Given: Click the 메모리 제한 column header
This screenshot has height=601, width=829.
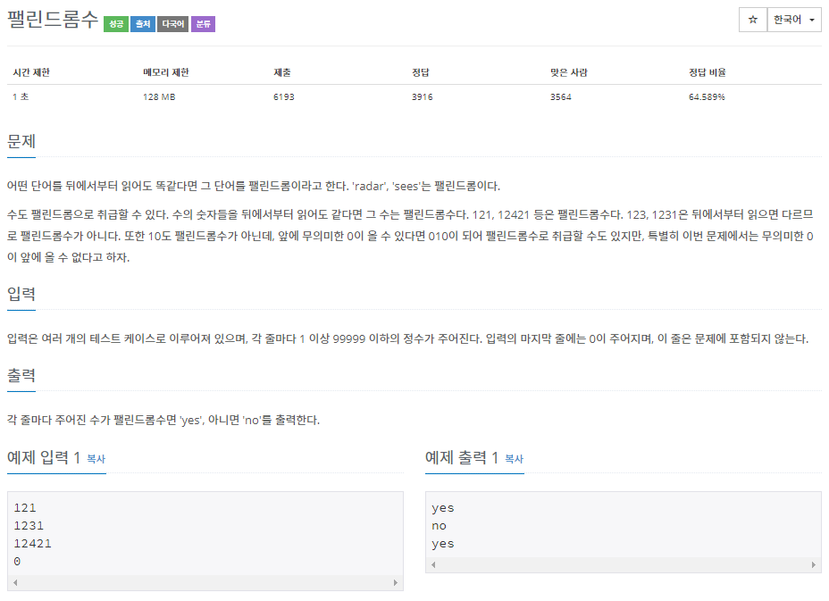Looking at the screenshot, I should (x=165, y=72).
